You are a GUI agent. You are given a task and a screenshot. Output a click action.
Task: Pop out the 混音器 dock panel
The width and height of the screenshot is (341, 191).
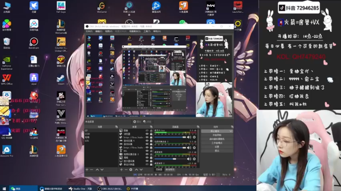198,127
